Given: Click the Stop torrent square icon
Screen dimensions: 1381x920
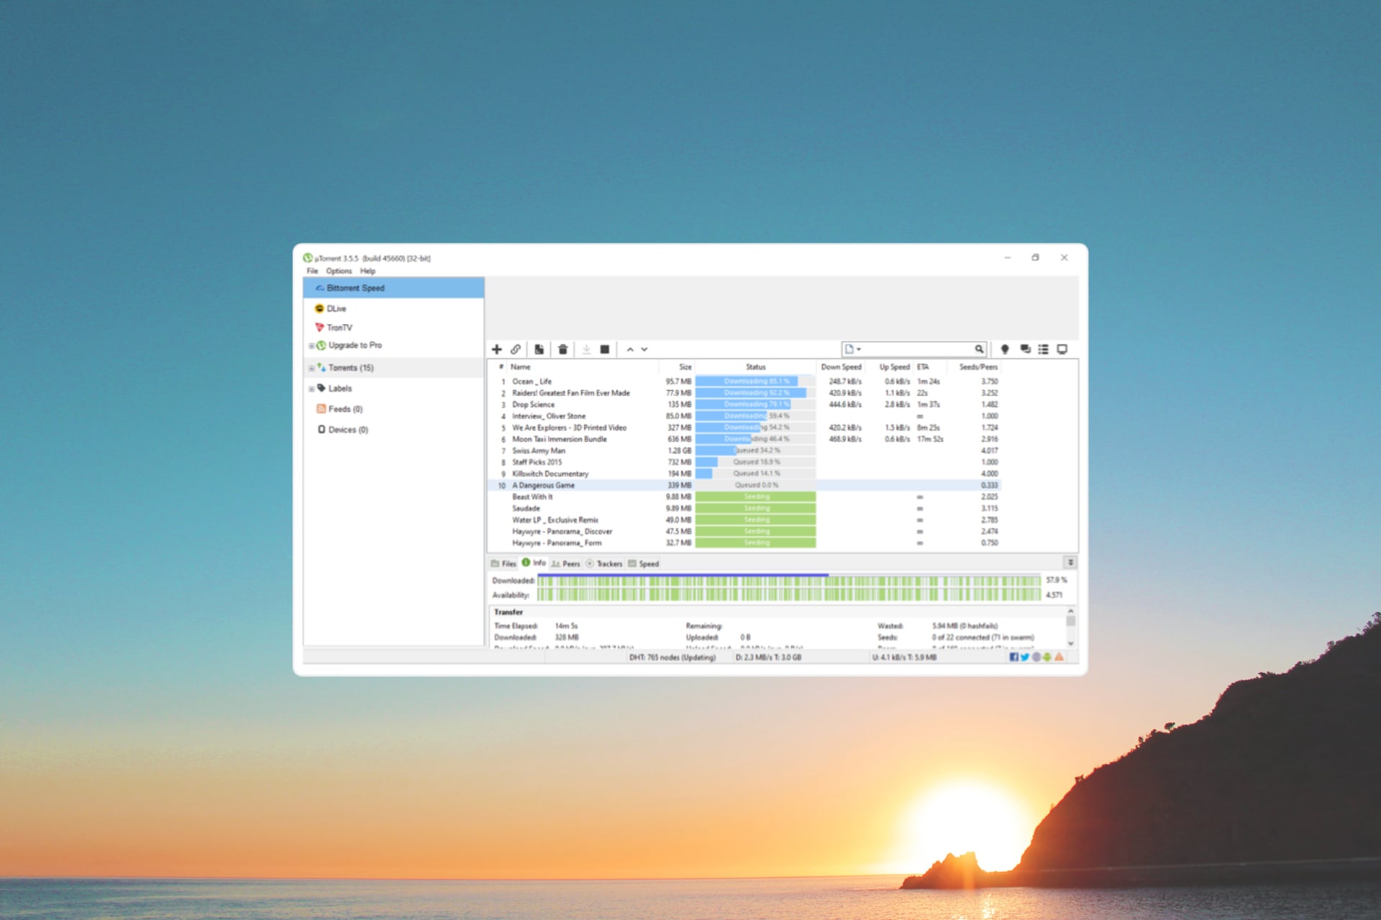Looking at the screenshot, I should click(605, 349).
